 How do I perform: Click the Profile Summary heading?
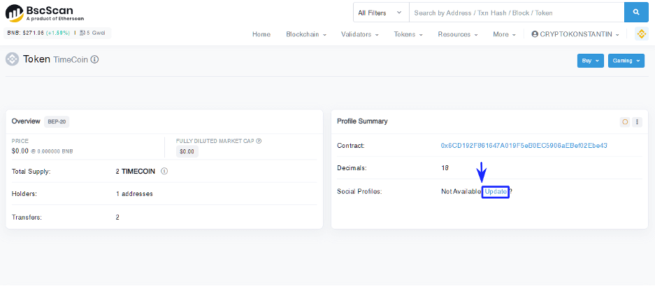click(362, 121)
